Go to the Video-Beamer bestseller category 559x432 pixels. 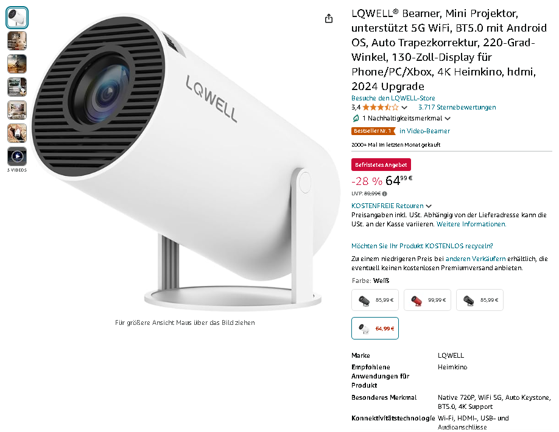pyautogui.click(x=424, y=131)
